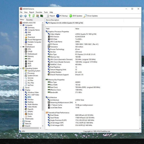Open the Help menu
The image size is (144, 144).
pos(51,12)
